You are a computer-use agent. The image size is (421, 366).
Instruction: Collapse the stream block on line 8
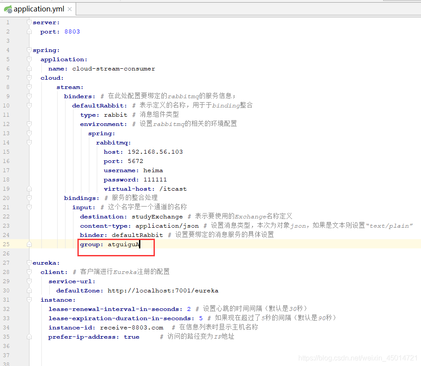coord(29,87)
